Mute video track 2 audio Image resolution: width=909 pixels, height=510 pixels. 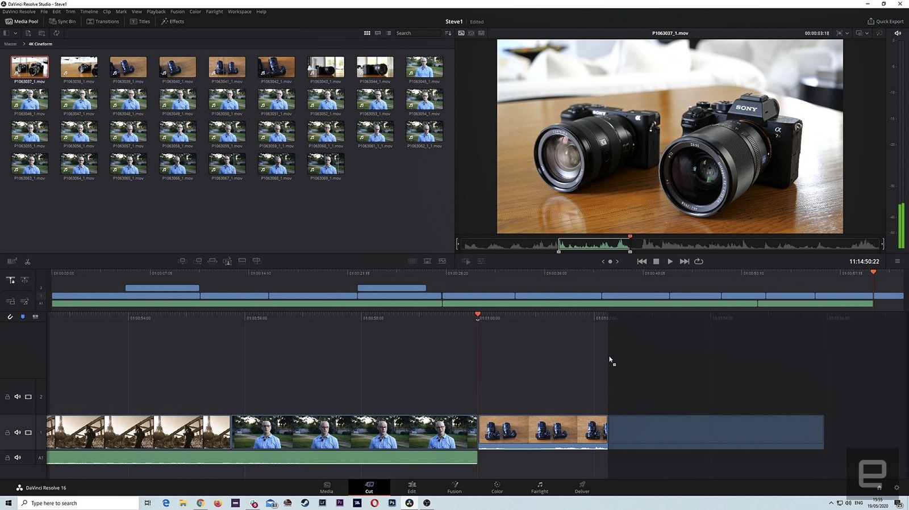coord(18,397)
